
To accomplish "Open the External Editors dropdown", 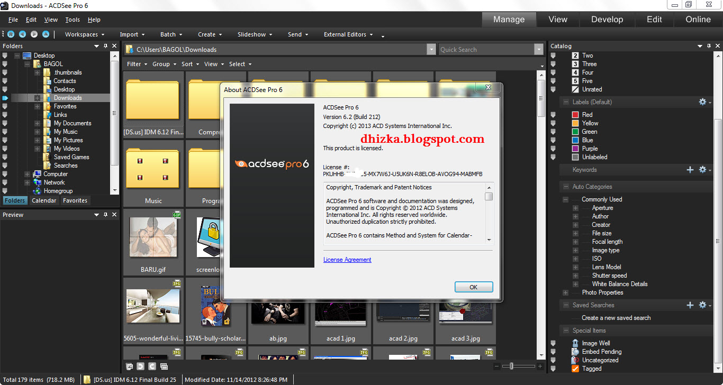I will pyautogui.click(x=348, y=34).
